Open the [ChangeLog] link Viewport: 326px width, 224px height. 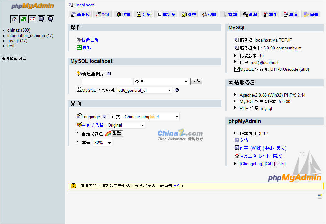(251, 164)
